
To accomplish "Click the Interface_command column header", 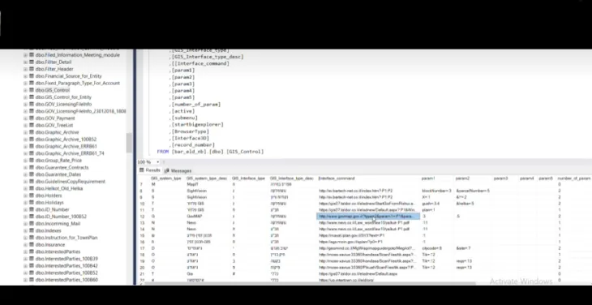I will [x=337, y=178].
